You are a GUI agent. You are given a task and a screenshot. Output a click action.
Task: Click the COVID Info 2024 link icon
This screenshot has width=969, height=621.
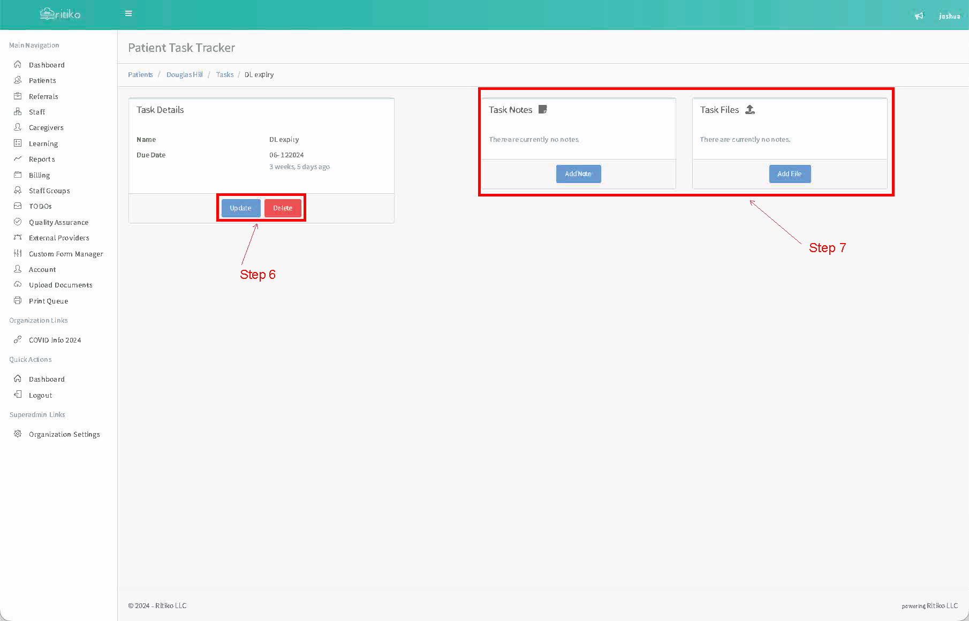point(18,339)
